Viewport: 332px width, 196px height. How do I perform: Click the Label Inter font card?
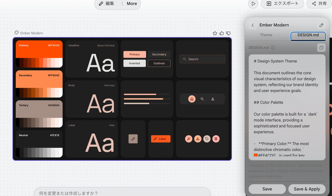(x=92, y=139)
